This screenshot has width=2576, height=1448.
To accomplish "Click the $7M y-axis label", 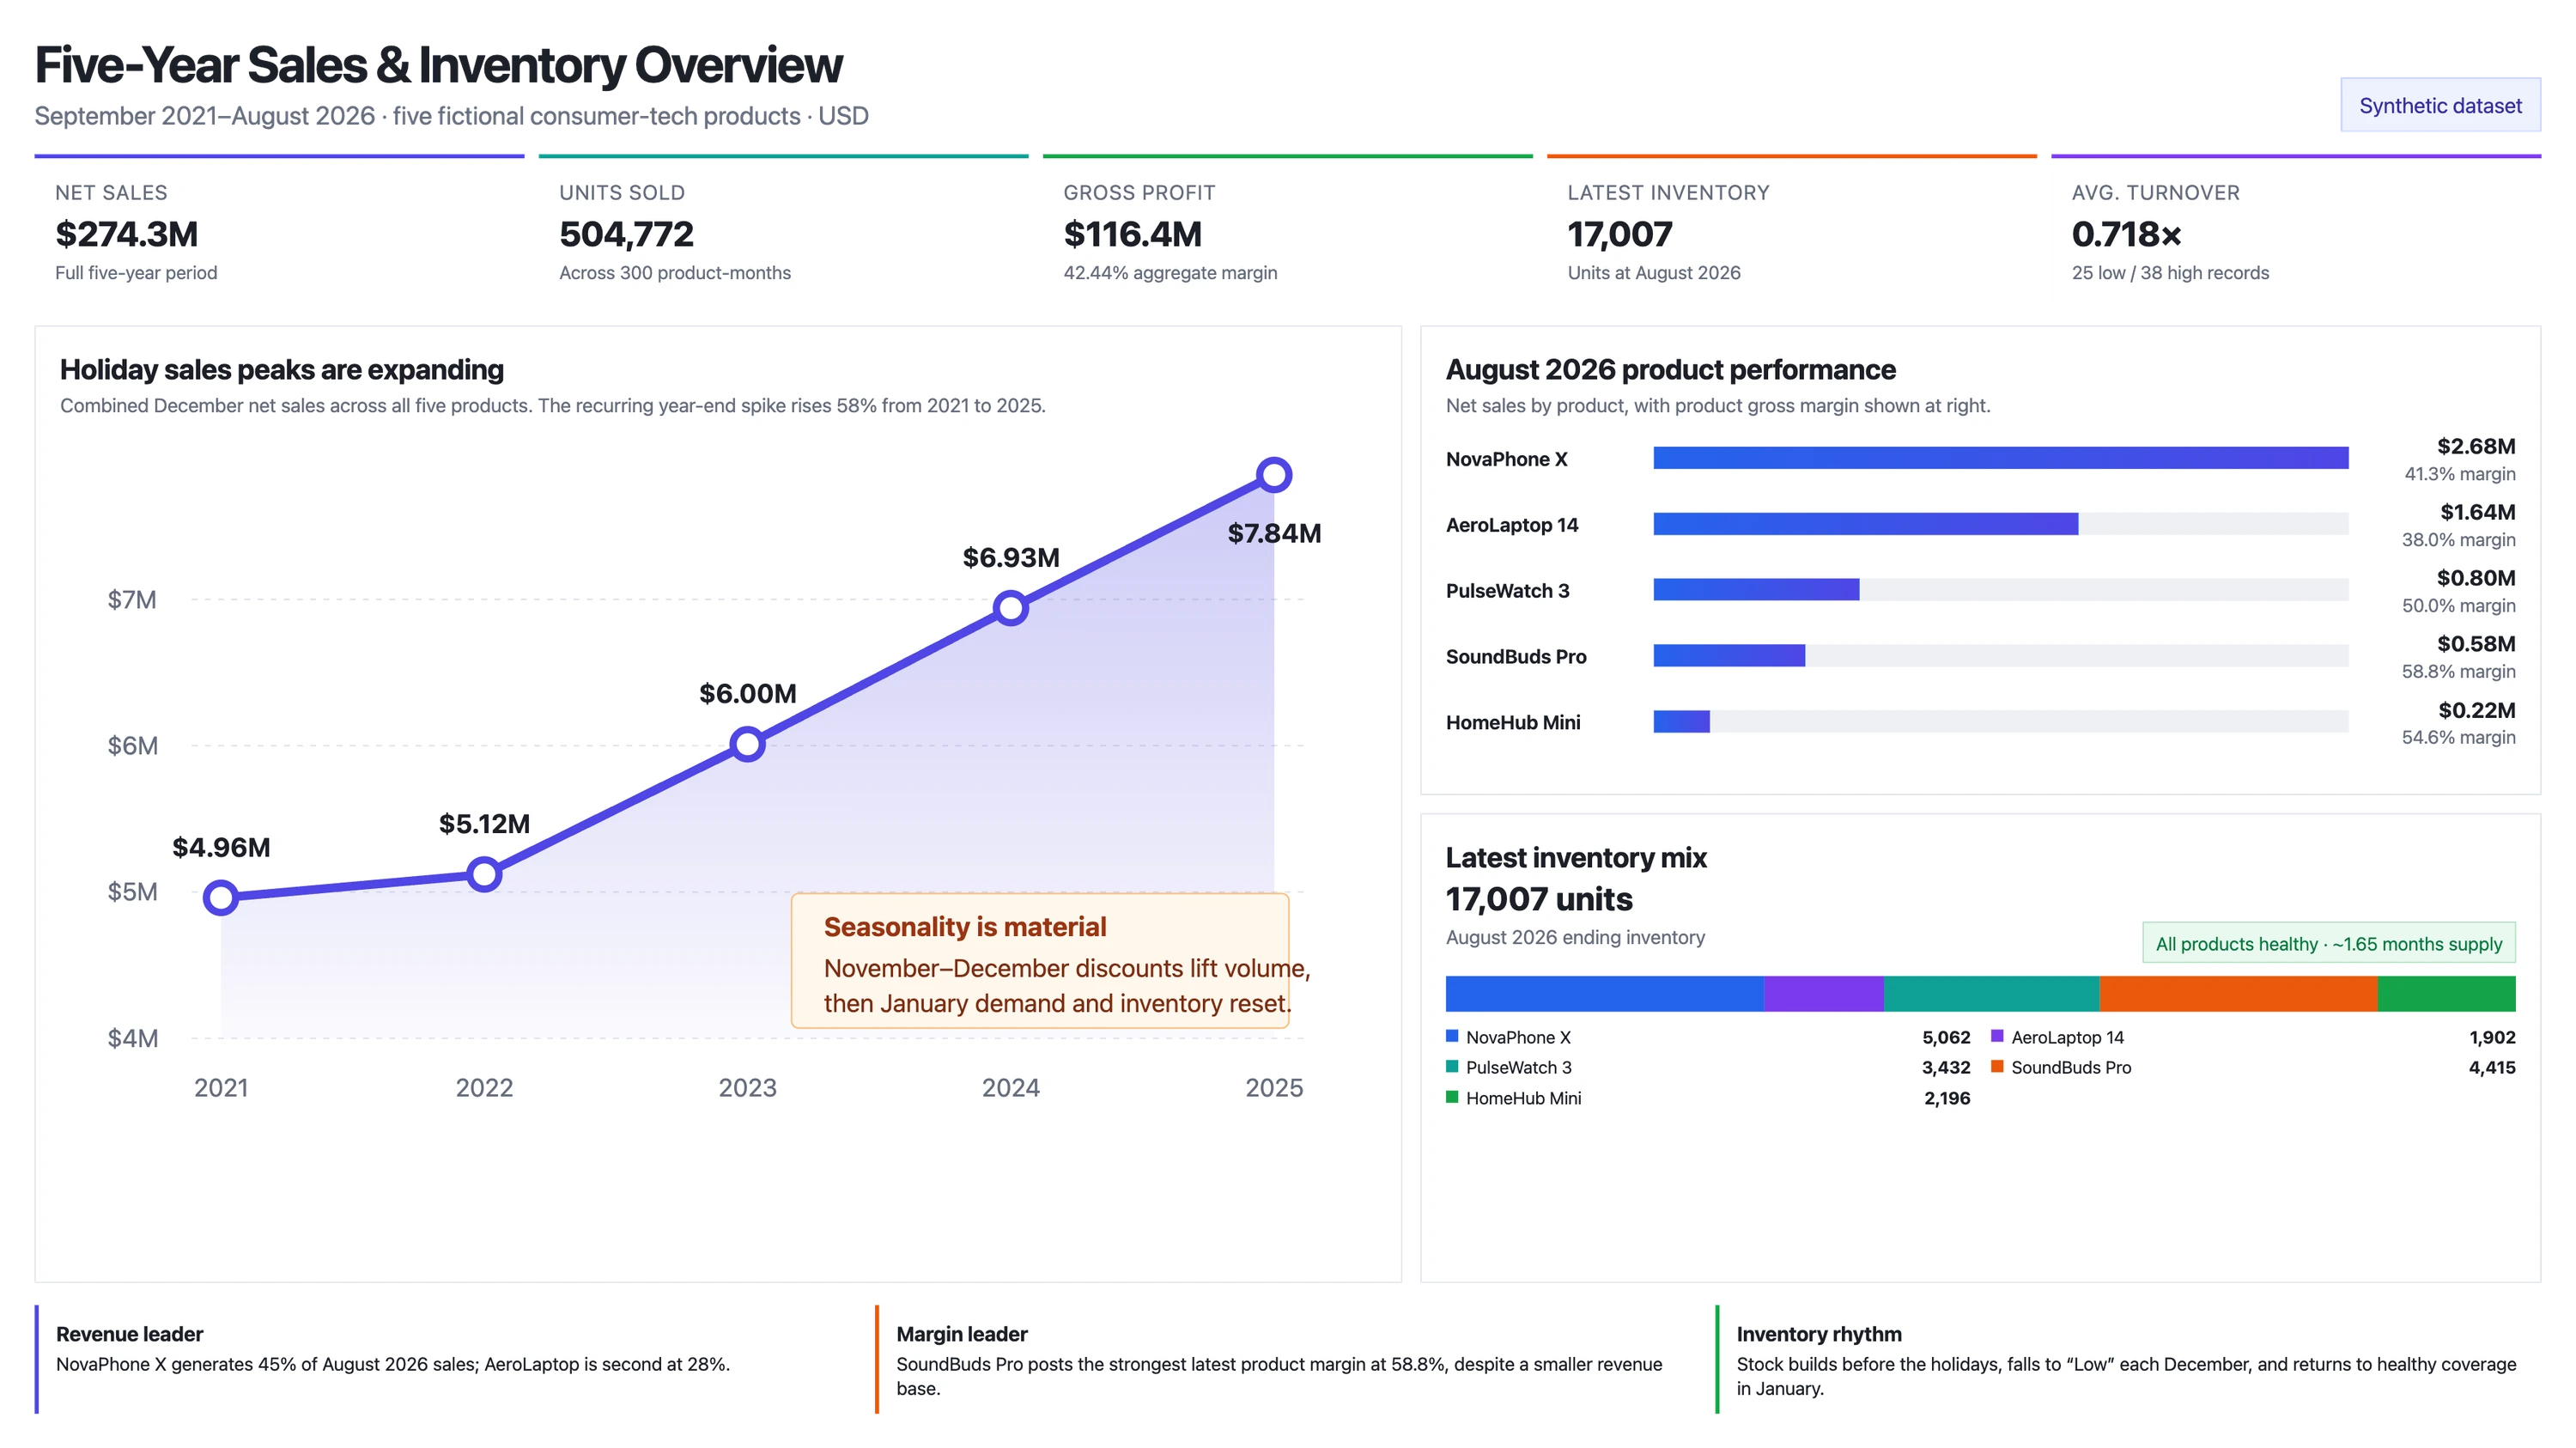I will 133,600.
